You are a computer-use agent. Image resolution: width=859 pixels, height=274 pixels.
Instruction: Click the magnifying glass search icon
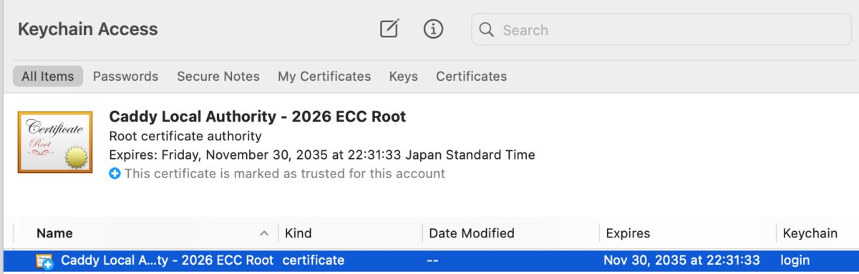(487, 30)
